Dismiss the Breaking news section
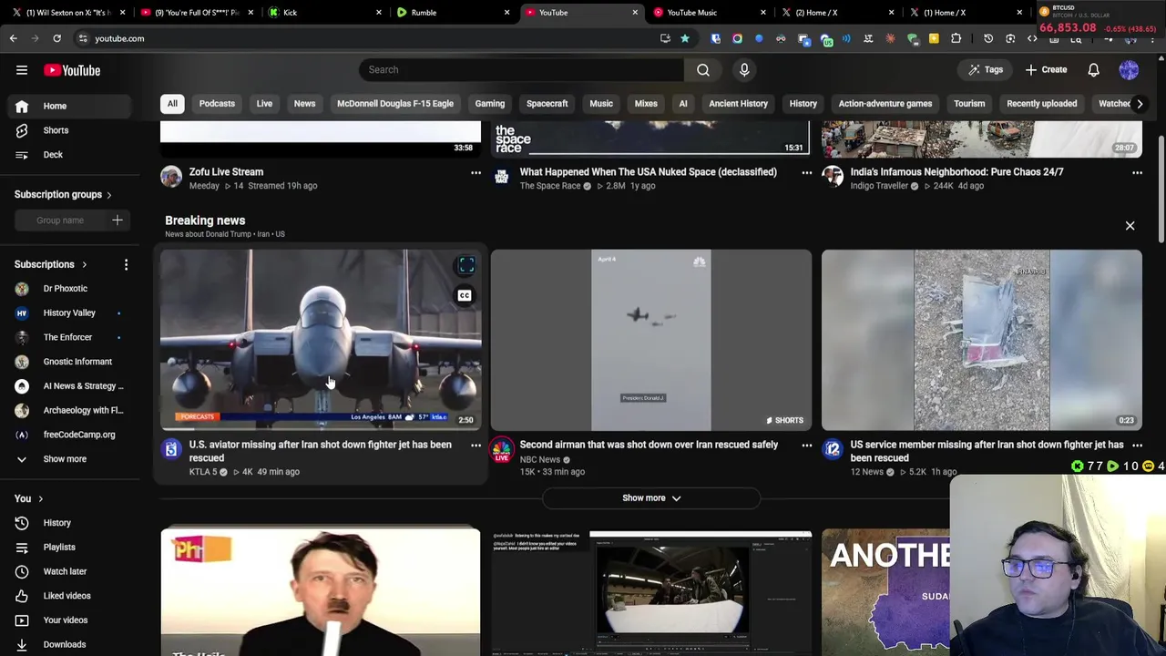The height and width of the screenshot is (656, 1166). click(x=1130, y=226)
